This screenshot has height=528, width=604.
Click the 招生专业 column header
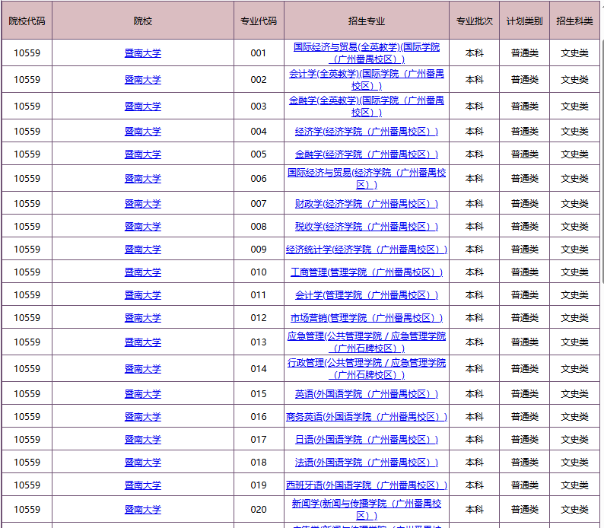[x=367, y=21]
